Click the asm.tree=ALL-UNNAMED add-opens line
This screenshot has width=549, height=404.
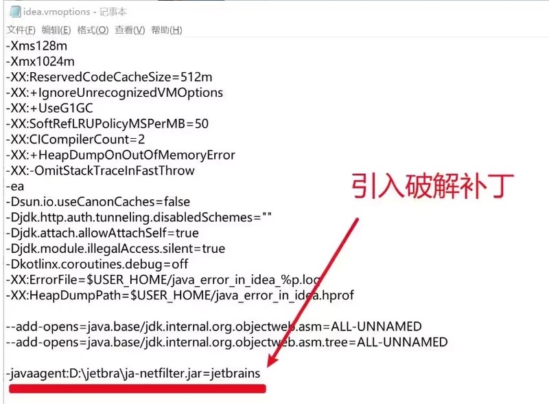click(227, 342)
